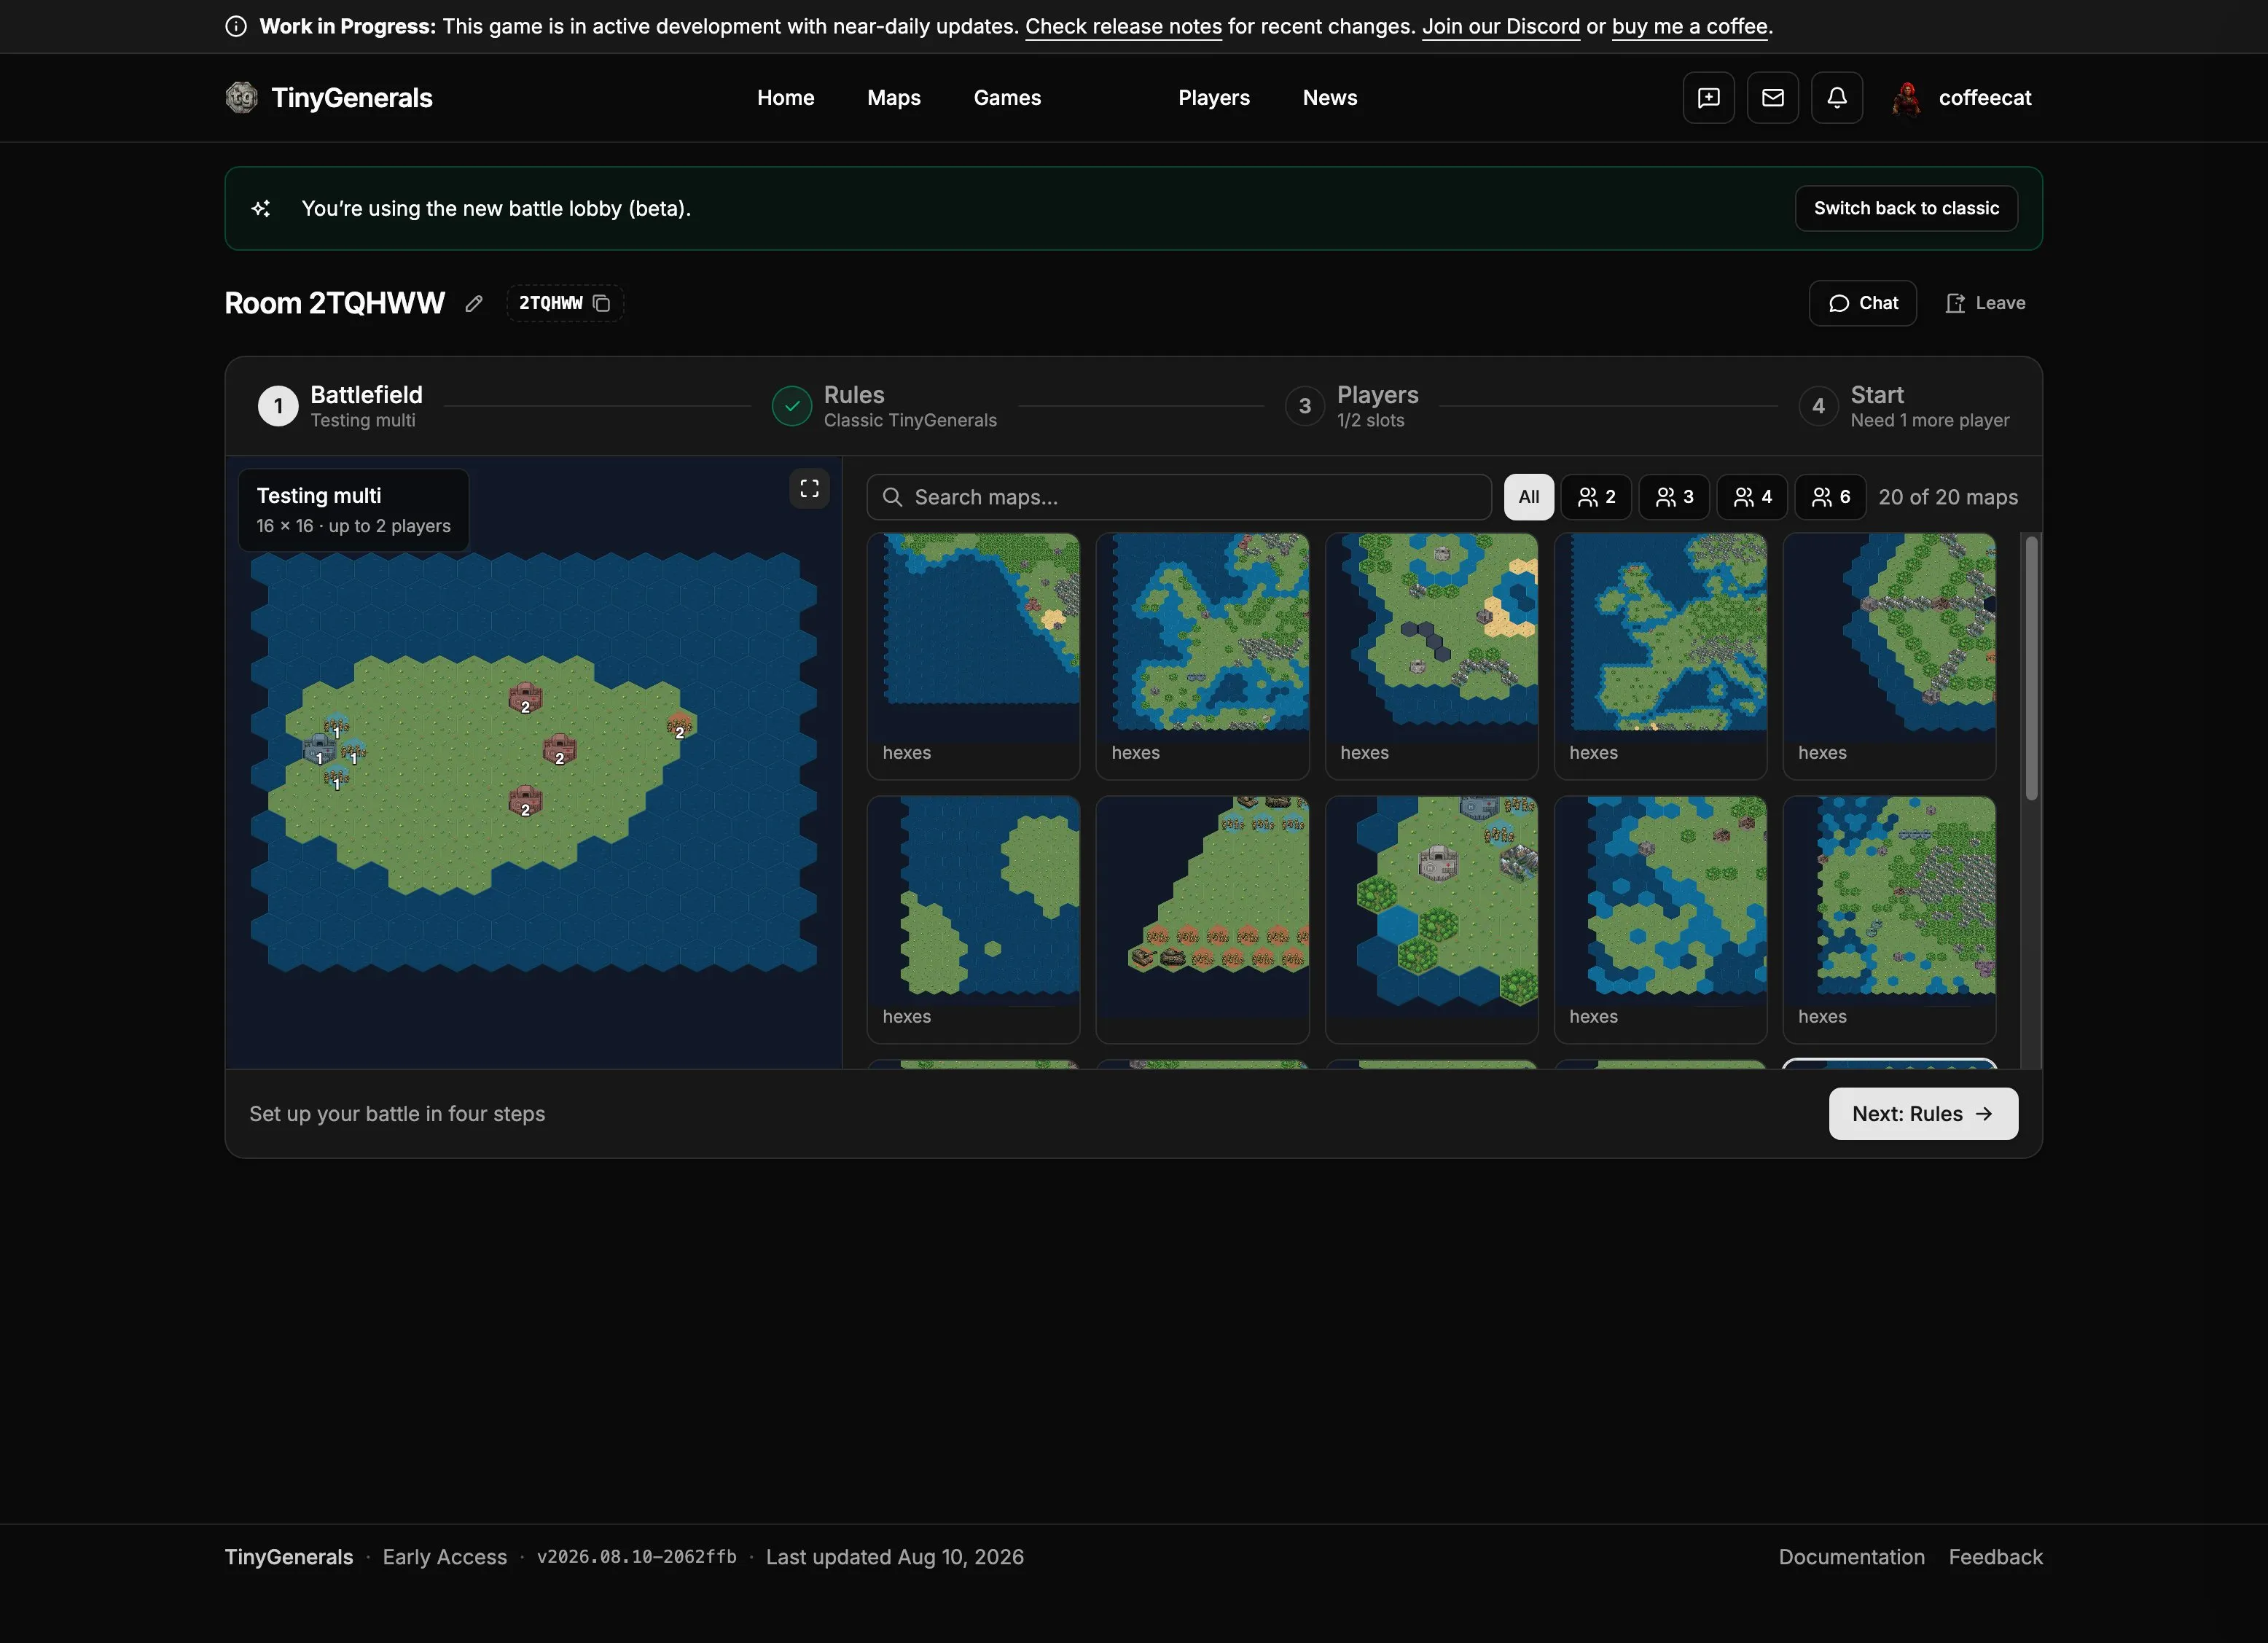The height and width of the screenshot is (1643, 2268).
Task: Click 'Need 1 more player' text
Action: pyautogui.click(x=1929, y=421)
